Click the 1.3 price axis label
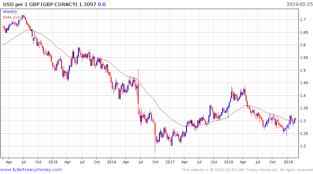This screenshot has width=313, height=174. (303, 121)
